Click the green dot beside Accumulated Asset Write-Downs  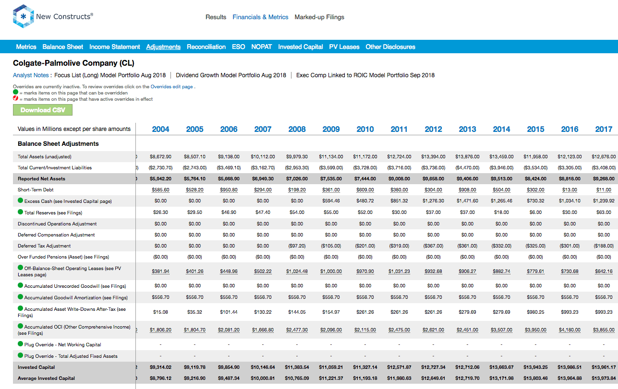coord(21,308)
